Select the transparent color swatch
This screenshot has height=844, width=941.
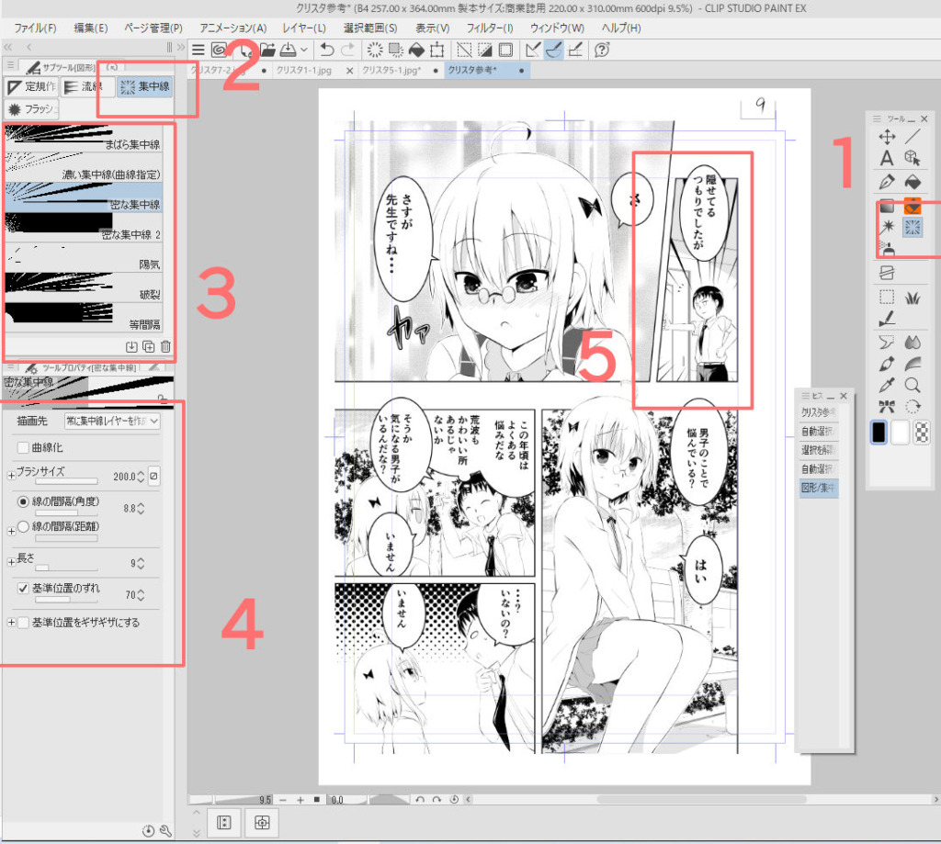coord(921,433)
